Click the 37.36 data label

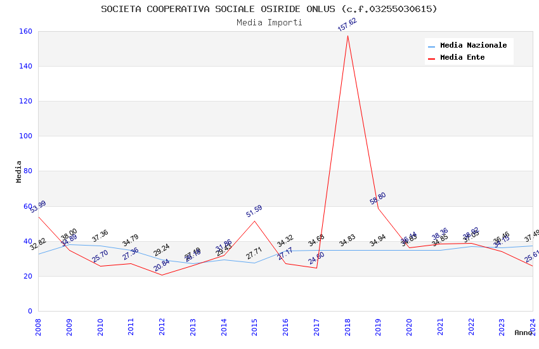click(100, 236)
